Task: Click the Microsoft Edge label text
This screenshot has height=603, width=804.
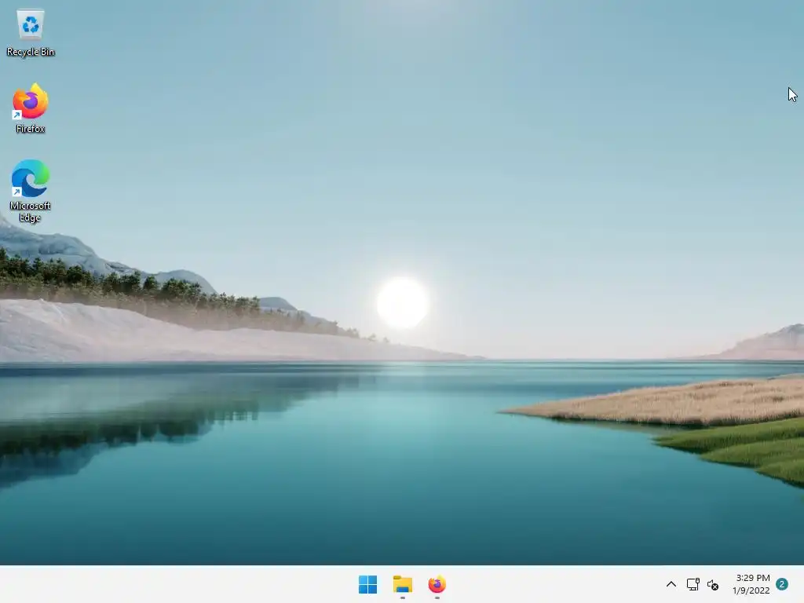Action: coord(31,211)
